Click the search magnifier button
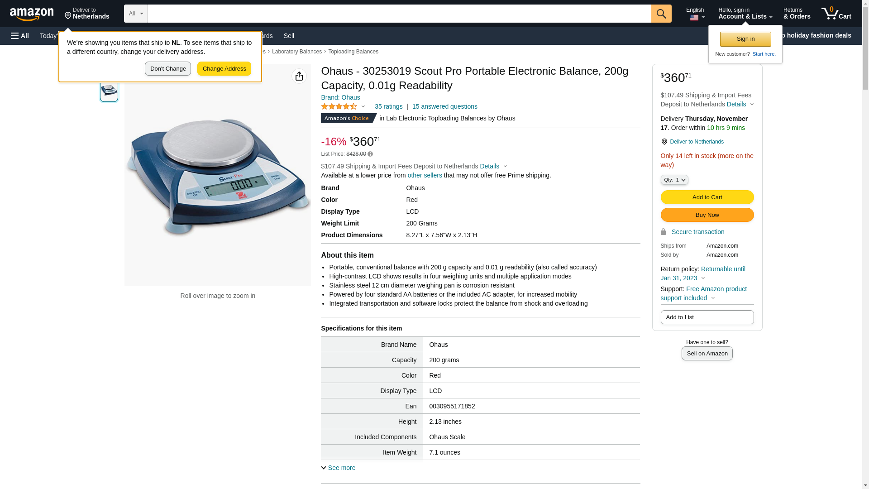The width and height of the screenshot is (869, 489). click(x=661, y=14)
